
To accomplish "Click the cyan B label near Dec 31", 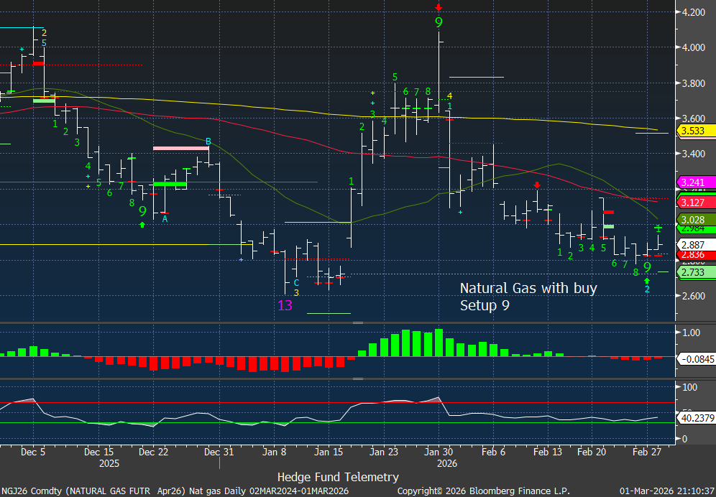I will coord(208,141).
